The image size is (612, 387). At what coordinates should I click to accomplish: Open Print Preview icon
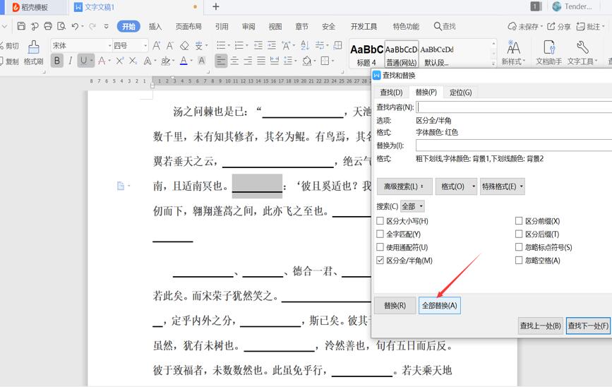coord(61,26)
